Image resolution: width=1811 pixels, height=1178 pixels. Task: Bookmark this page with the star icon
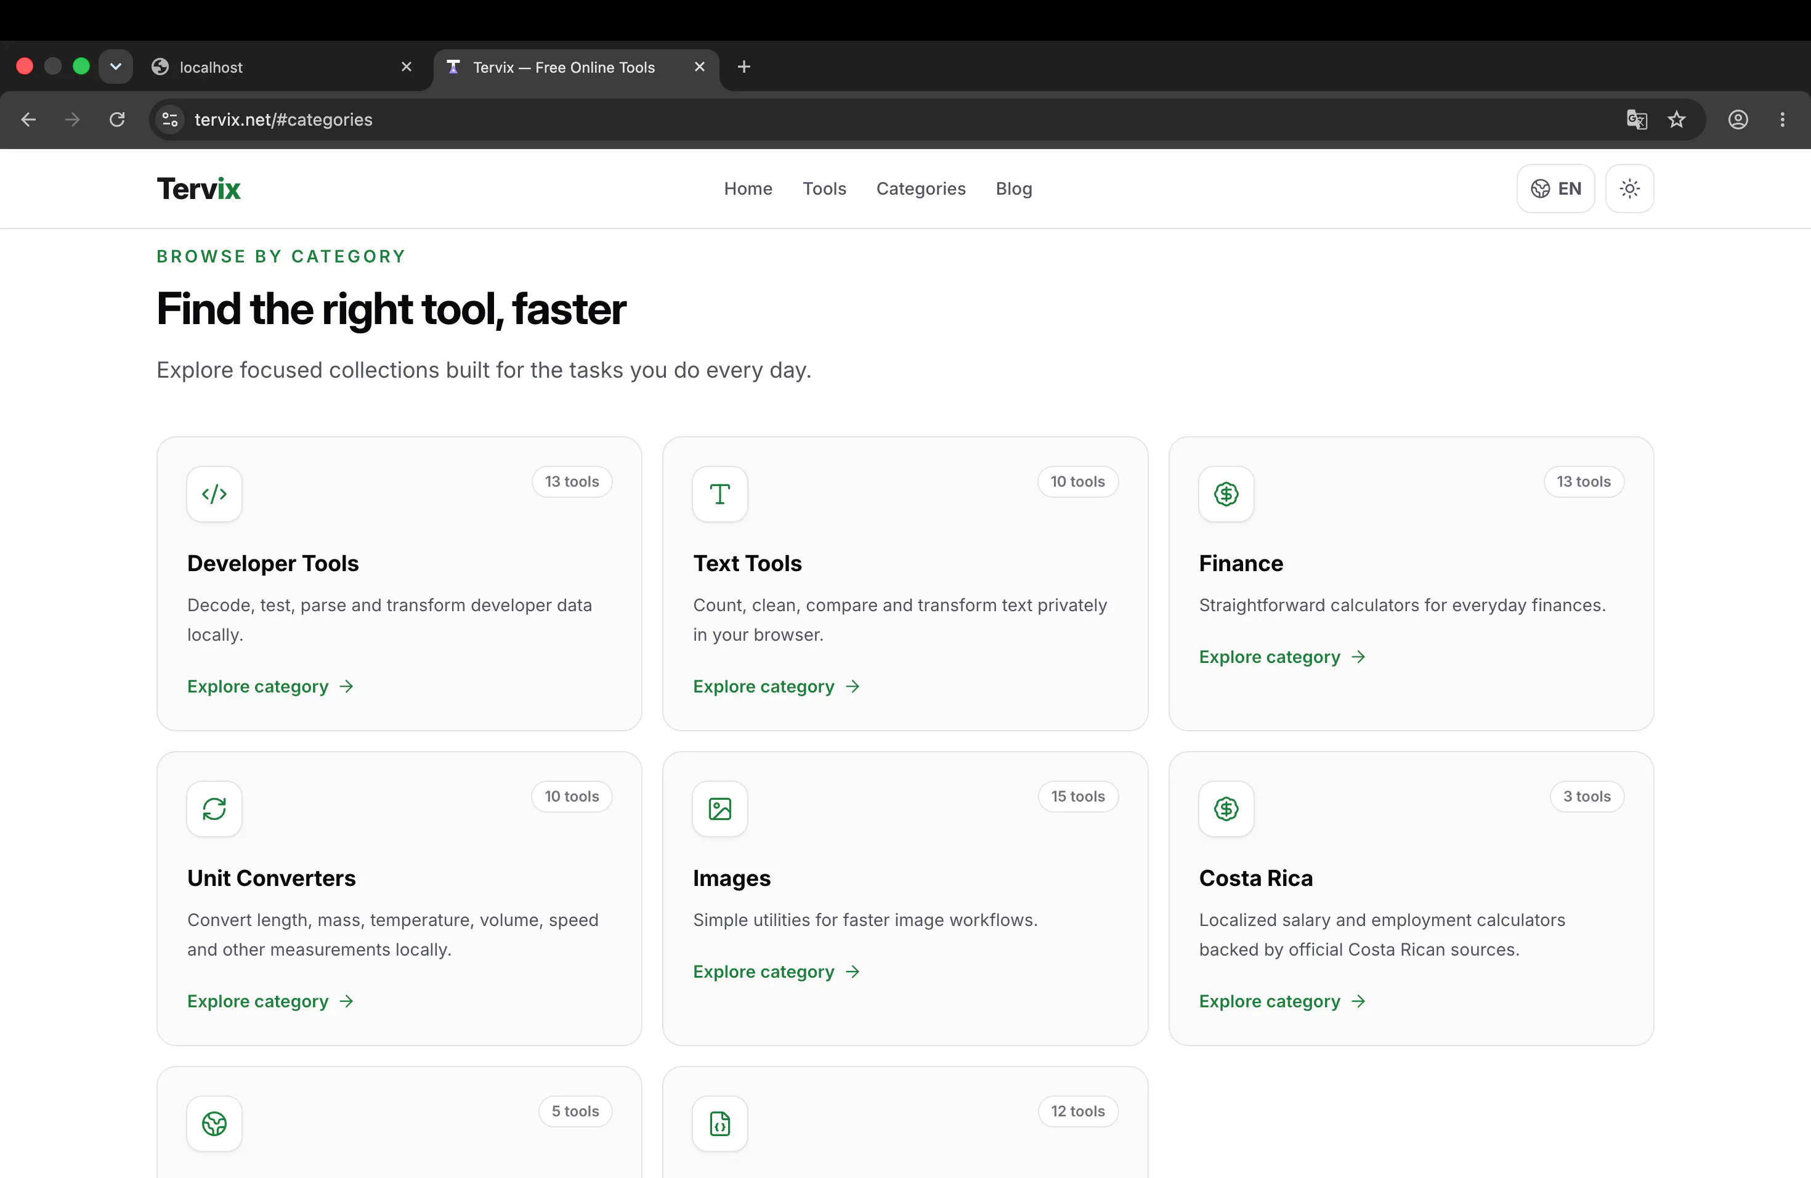click(1676, 120)
